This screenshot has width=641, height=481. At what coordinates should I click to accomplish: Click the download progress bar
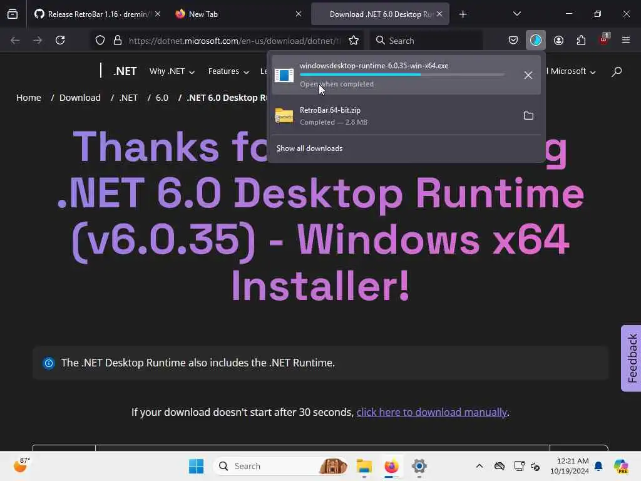(x=402, y=75)
